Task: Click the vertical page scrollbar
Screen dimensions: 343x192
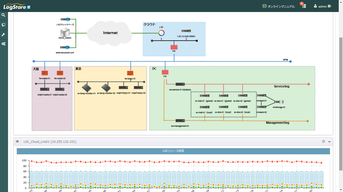Action: point(341,100)
